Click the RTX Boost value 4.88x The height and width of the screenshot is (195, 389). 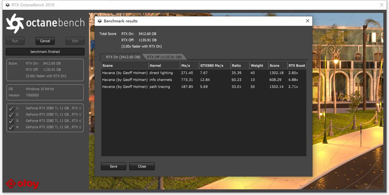tap(293, 80)
